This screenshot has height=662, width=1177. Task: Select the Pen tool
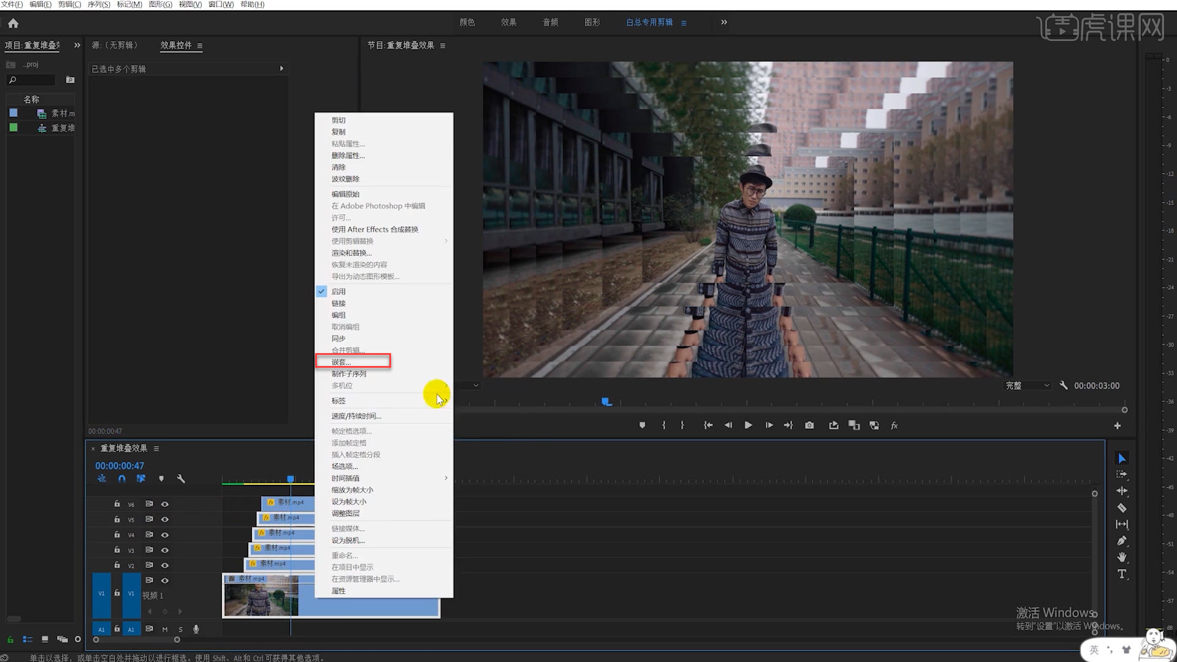coord(1122,541)
